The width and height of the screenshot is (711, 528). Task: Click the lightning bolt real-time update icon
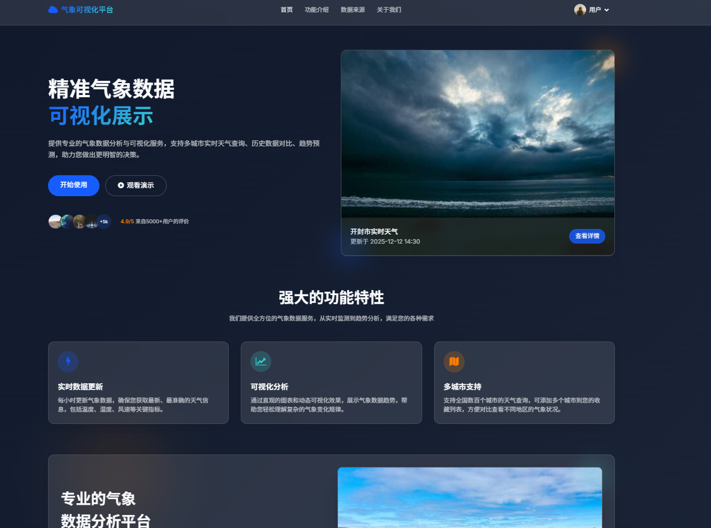68,362
